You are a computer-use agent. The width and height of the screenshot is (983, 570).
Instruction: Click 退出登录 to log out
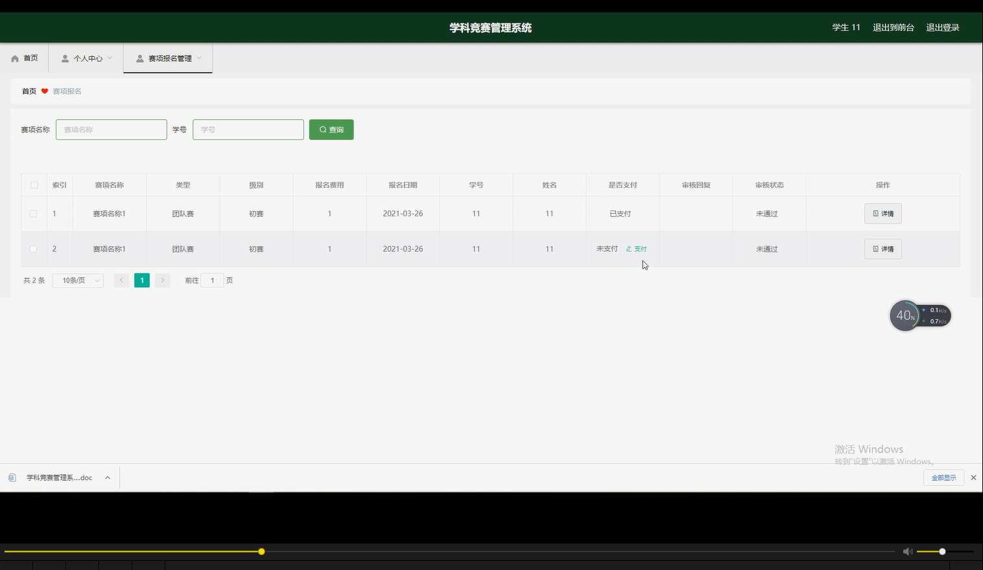(x=943, y=27)
